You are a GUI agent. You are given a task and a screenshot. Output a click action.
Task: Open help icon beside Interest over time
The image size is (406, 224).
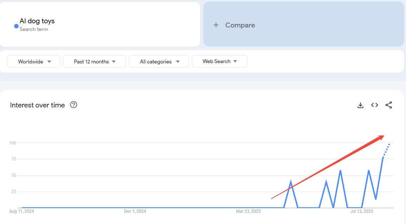[x=74, y=105]
